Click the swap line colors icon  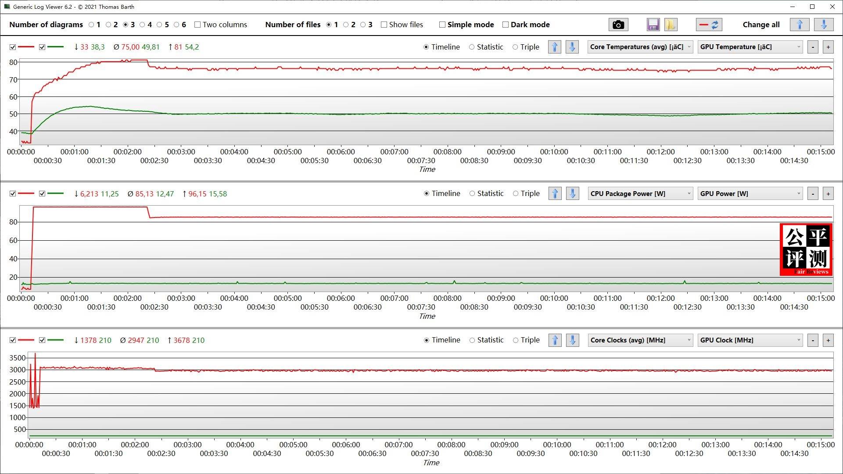[709, 25]
